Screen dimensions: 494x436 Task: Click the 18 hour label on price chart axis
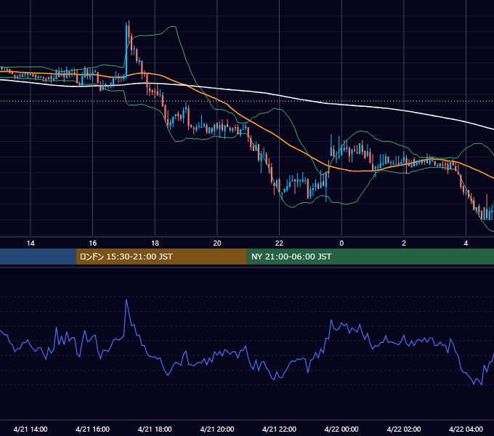[x=155, y=243]
